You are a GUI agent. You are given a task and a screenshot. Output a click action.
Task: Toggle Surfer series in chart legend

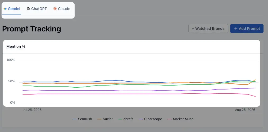pos(105,119)
